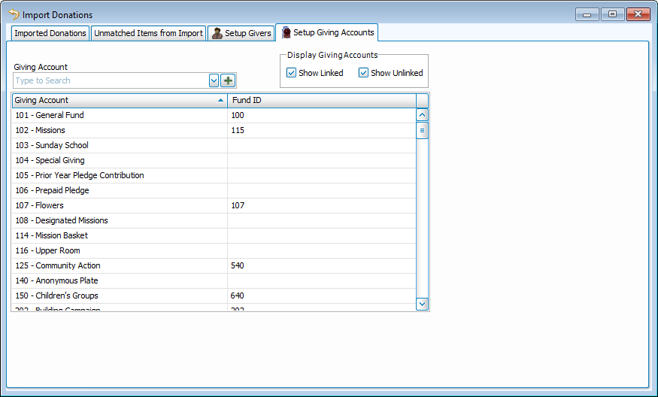
Task: Click the icon on Setup Giving Accounts tab
Action: [x=286, y=33]
